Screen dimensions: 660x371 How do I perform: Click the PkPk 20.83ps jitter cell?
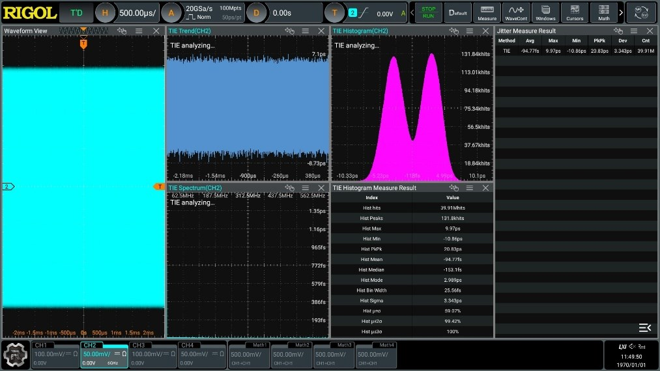[x=599, y=51]
